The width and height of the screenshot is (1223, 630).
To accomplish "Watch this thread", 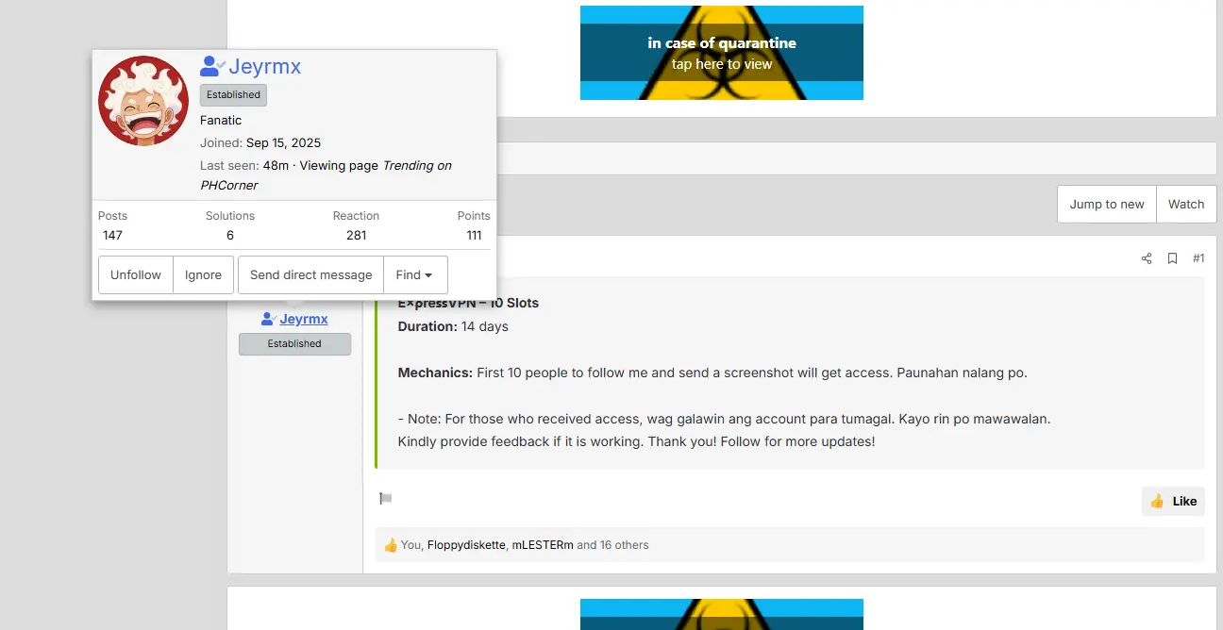I will point(1186,204).
